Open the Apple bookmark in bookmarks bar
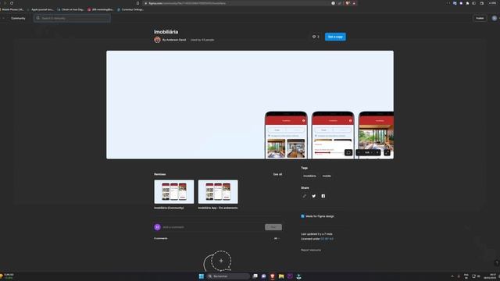This screenshot has height=281, width=500. pyautogui.click(x=40, y=9)
